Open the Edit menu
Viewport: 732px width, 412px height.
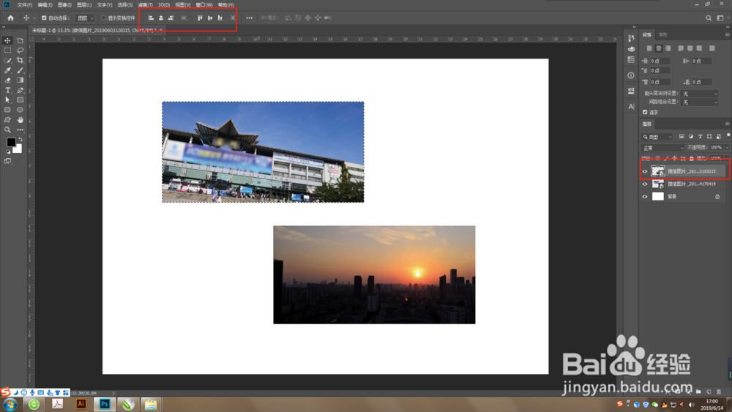45,4
